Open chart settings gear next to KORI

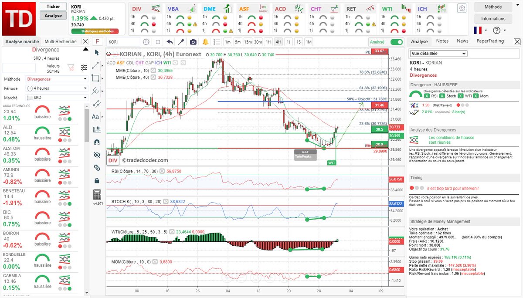[x=146, y=42]
